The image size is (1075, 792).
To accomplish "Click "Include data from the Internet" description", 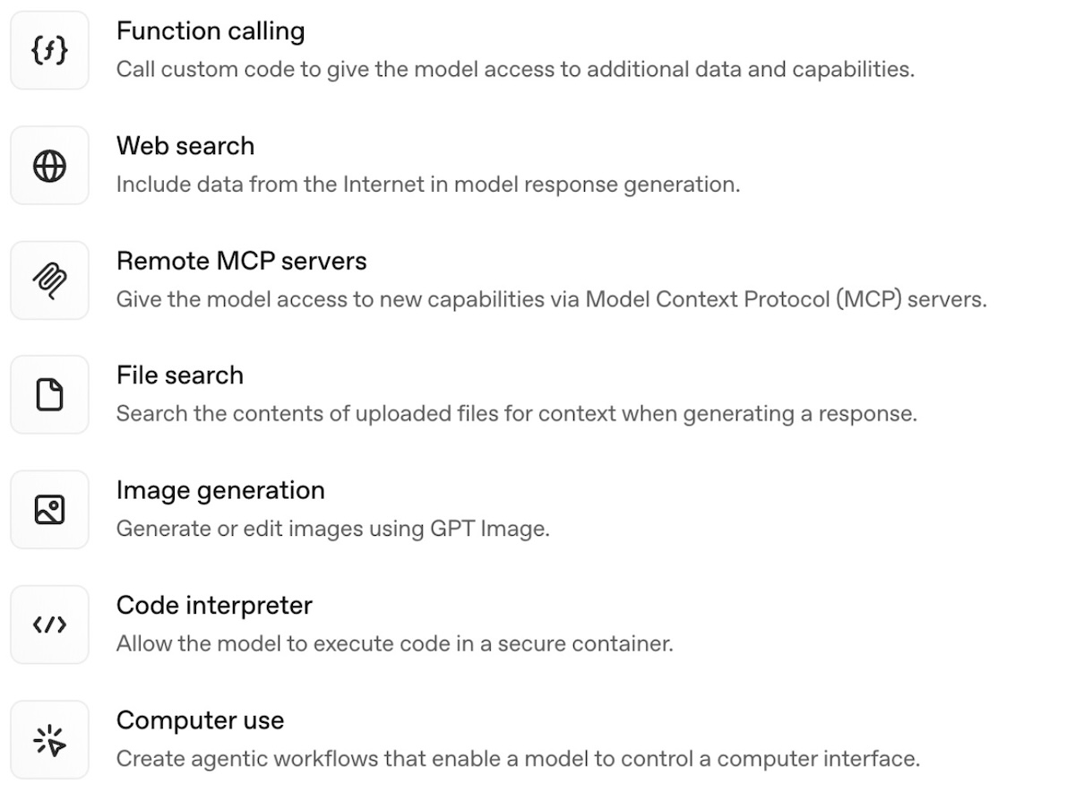I will point(428,185).
